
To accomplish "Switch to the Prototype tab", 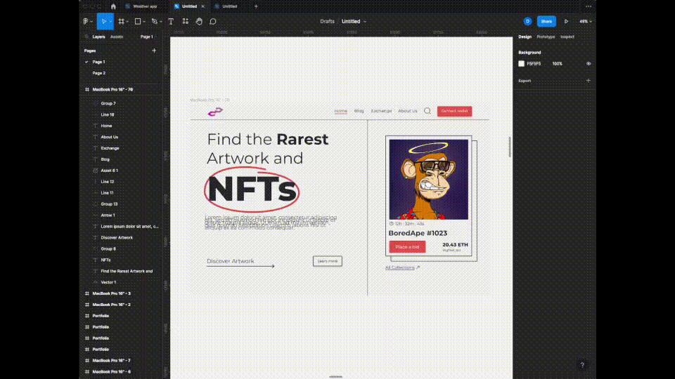I will [546, 36].
